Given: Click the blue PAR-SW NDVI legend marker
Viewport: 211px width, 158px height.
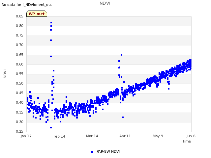Looking at the screenshot, I should [x=92, y=152].
